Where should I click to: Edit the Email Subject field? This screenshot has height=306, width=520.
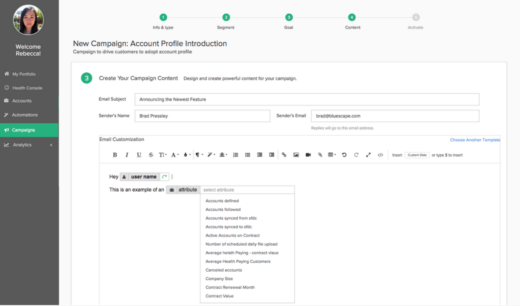coord(307,99)
